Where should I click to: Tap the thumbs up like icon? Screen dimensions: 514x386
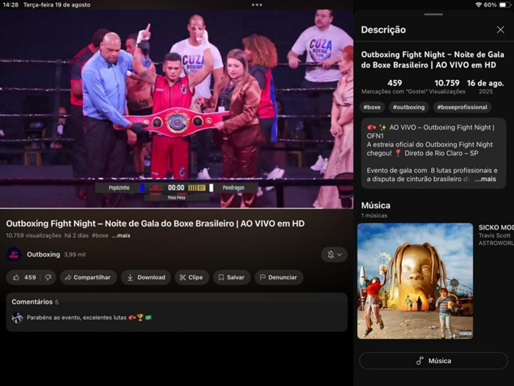[x=16, y=277]
